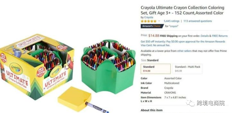Click the FREE Returns link

[220, 36]
